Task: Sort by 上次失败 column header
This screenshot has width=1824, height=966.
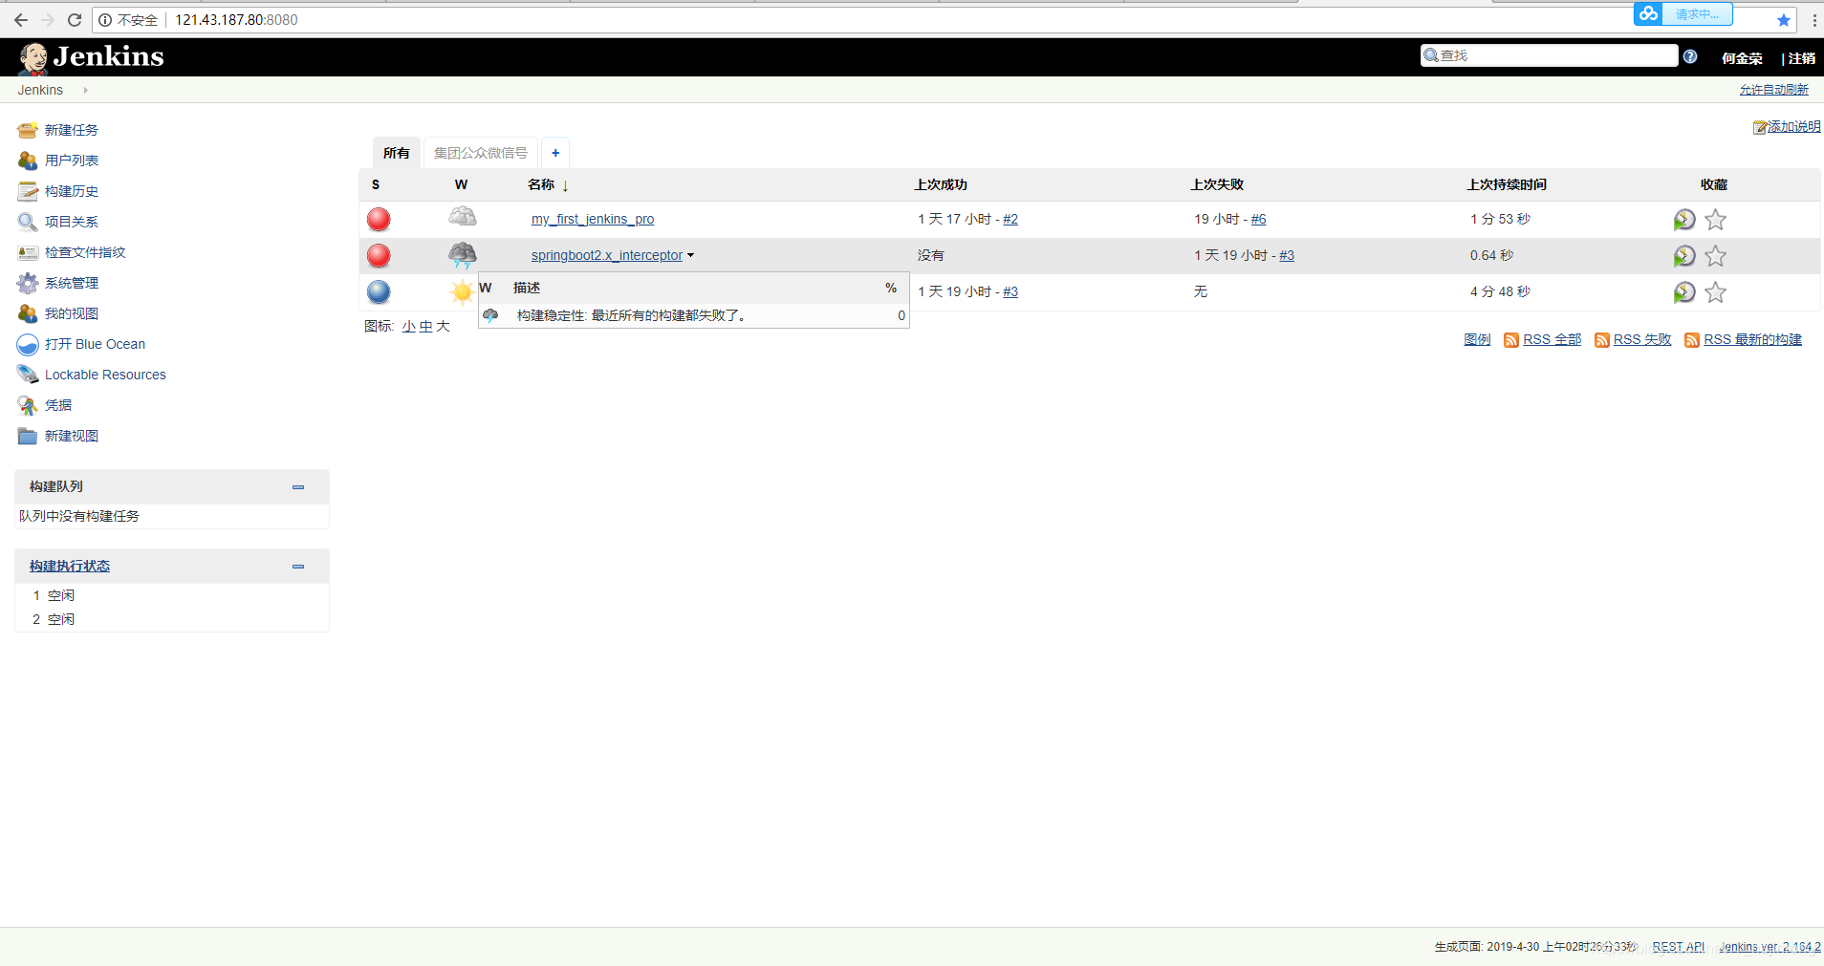Action: click(1217, 184)
